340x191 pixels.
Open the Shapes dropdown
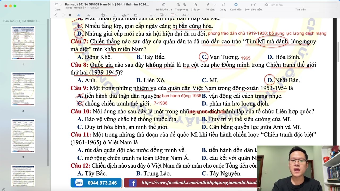[x=104, y=15]
